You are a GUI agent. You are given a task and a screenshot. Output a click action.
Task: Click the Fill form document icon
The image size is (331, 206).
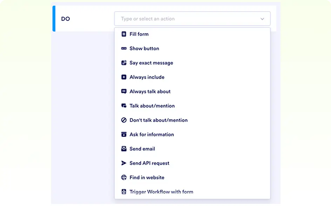tap(123, 34)
